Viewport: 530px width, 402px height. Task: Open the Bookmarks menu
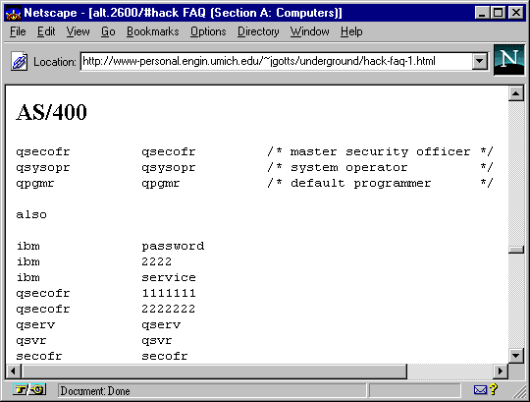(152, 31)
